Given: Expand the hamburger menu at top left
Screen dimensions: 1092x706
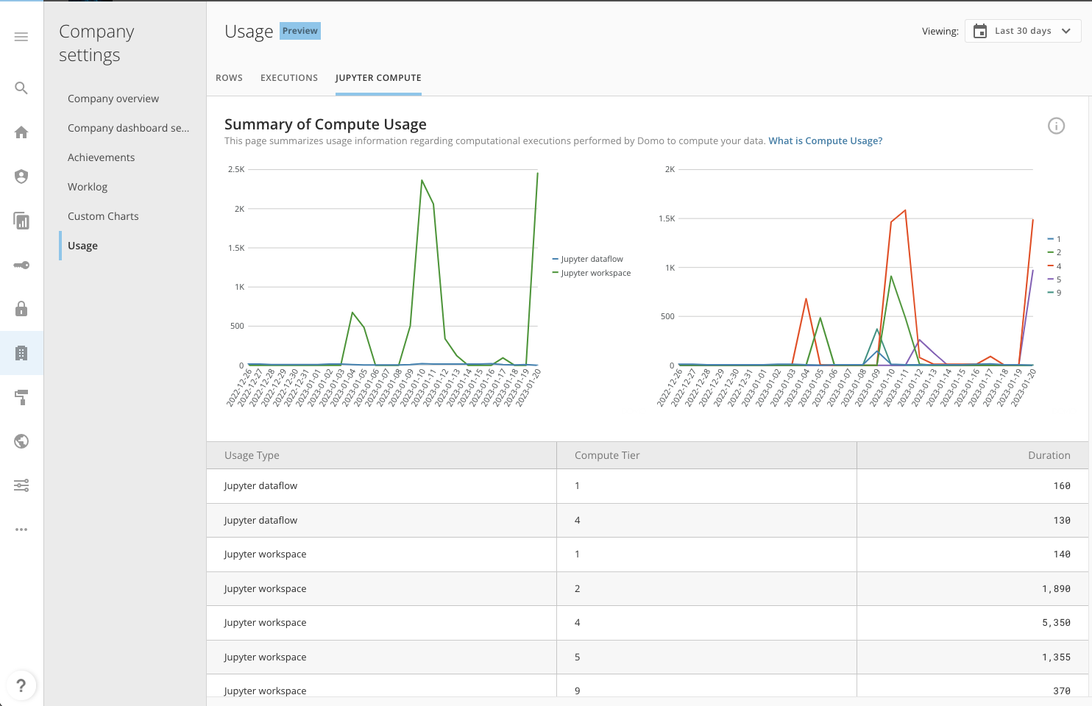Looking at the screenshot, I should coord(21,37).
